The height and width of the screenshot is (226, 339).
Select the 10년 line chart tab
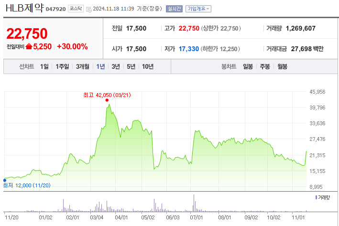pyautogui.click(x=148, y=66)
